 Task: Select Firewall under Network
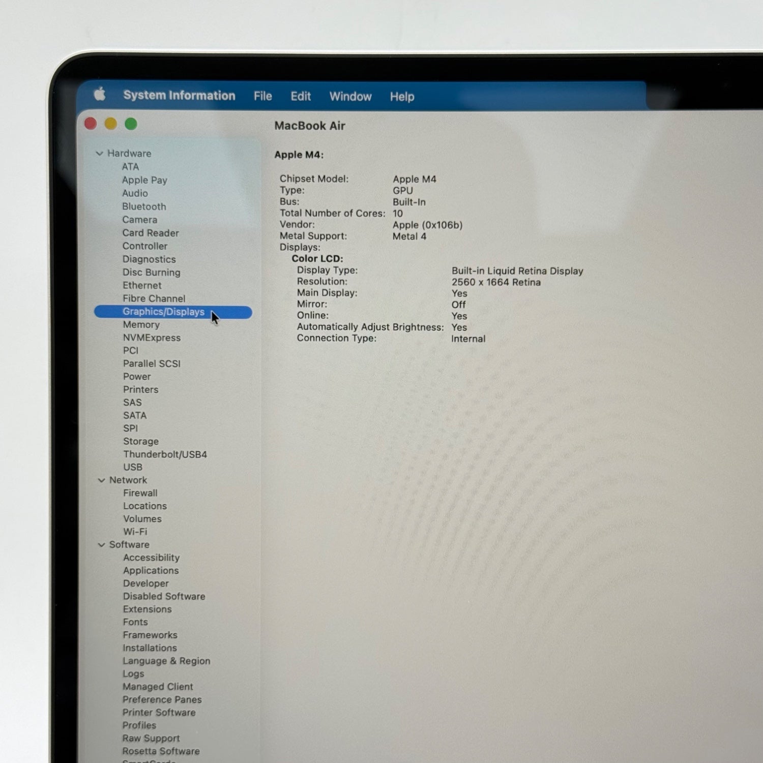140,493
